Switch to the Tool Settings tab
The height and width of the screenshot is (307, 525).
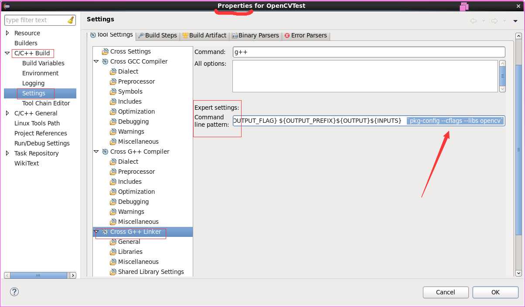111,35
